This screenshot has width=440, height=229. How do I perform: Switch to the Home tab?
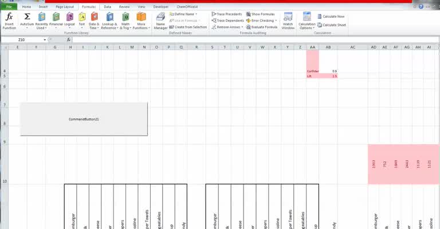(26, 6)
